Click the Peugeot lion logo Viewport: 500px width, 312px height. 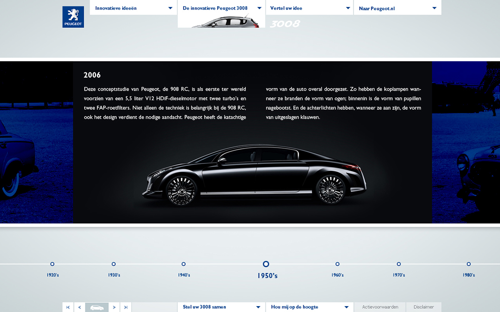(x=73, y=17)
